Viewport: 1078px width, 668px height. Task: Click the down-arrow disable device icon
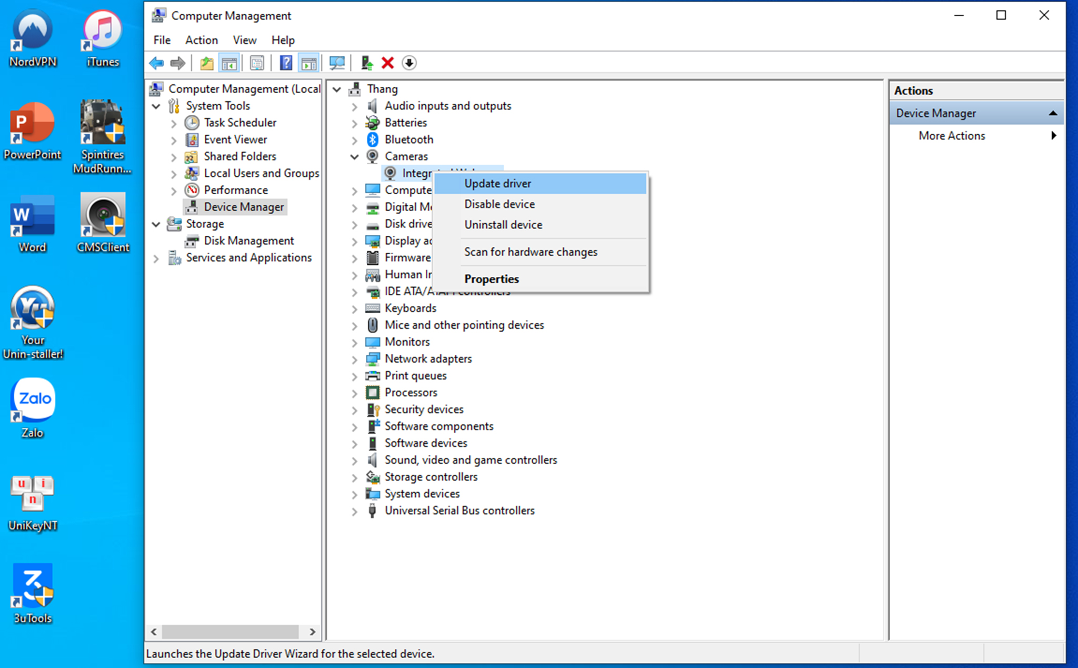pos(409,63)
